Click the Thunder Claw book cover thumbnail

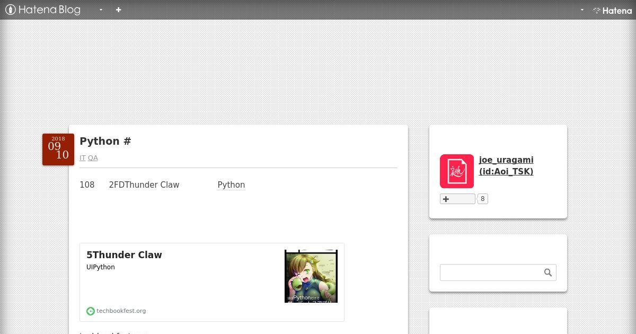[311, 276]
